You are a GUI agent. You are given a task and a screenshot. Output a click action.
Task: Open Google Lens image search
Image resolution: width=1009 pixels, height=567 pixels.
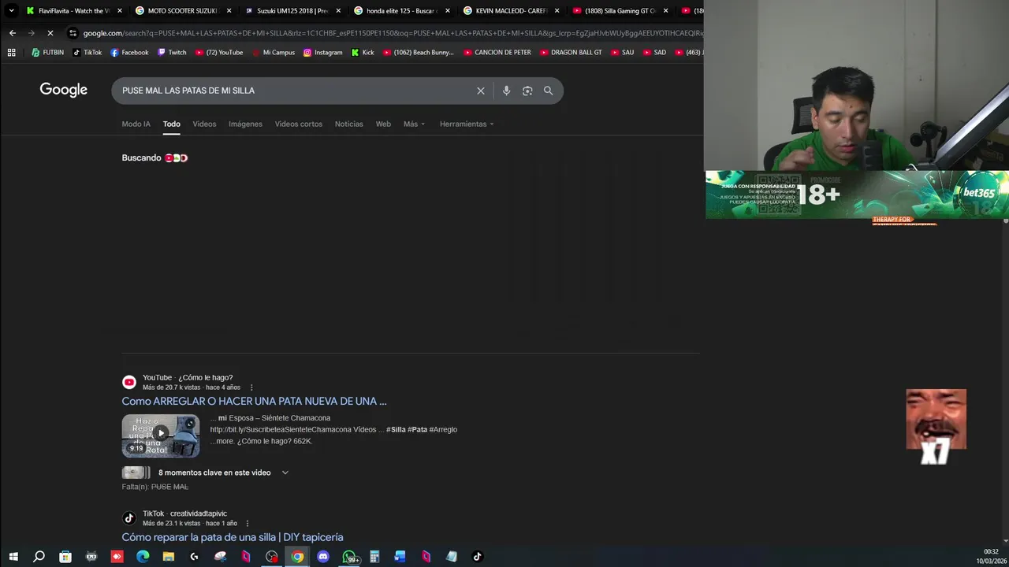(527, 91)
